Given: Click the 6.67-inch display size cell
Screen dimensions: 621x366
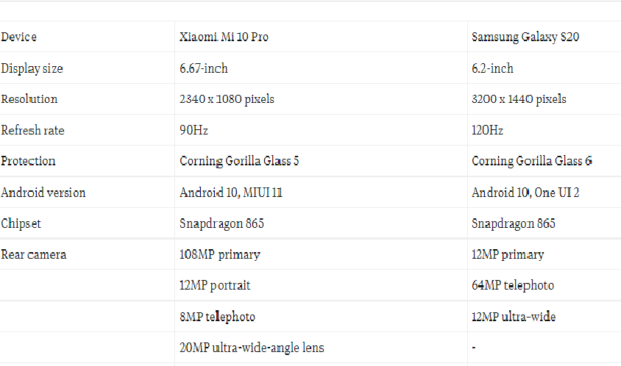Looking at the screenshot, I should 204,68.
